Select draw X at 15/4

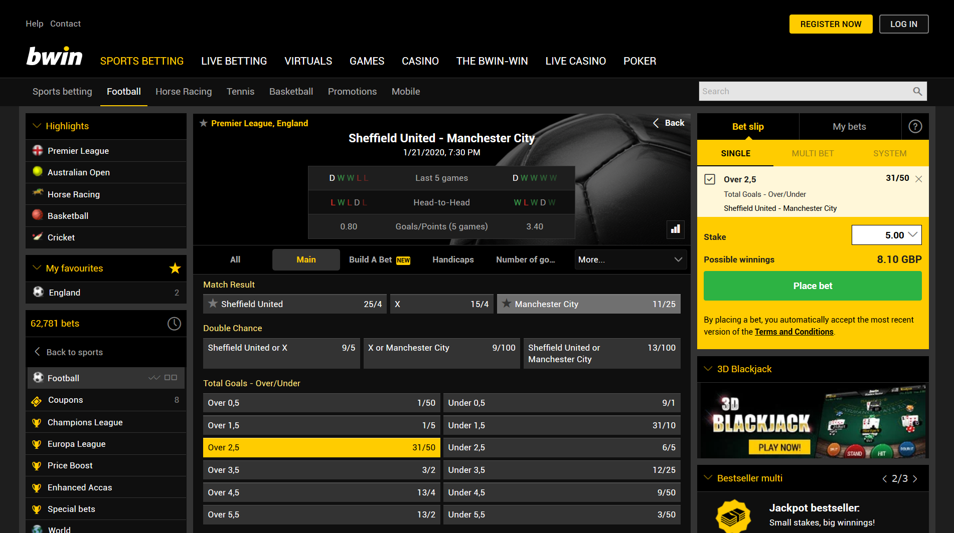click(x=442, y=304)
